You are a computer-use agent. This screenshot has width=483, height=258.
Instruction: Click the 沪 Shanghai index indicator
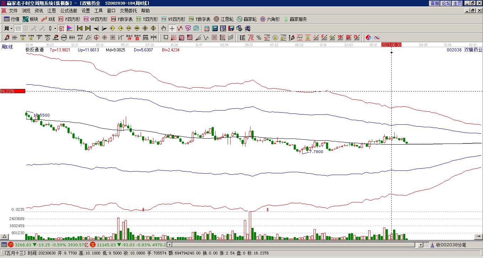click(11, 245)
